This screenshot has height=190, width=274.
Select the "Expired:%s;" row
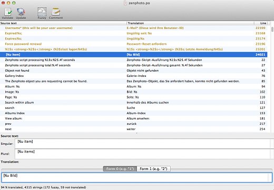pyautogui.click(x=134, y=33)
